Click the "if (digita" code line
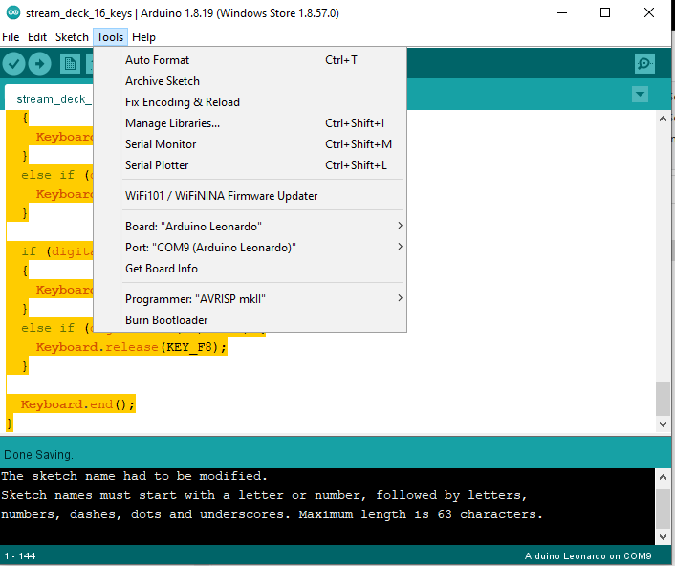The width and height of the screenshot is (675, 566). 57,251
